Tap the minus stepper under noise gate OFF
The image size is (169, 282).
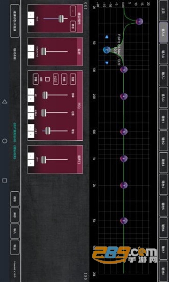pyautogui.click(x=31, y=156)
